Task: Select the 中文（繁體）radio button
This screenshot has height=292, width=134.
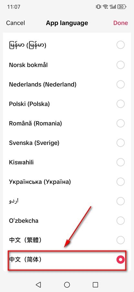Action: [120, 240]
